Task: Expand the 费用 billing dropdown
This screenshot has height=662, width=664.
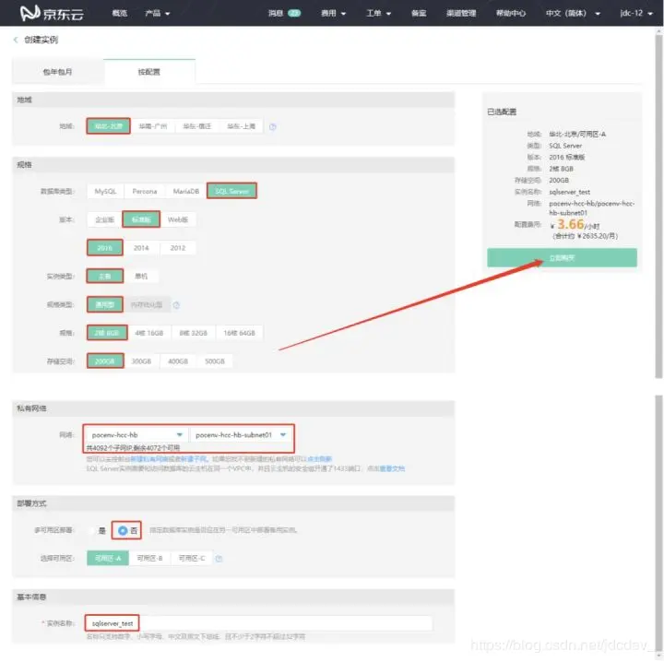Action: click(x=333, y=13)
